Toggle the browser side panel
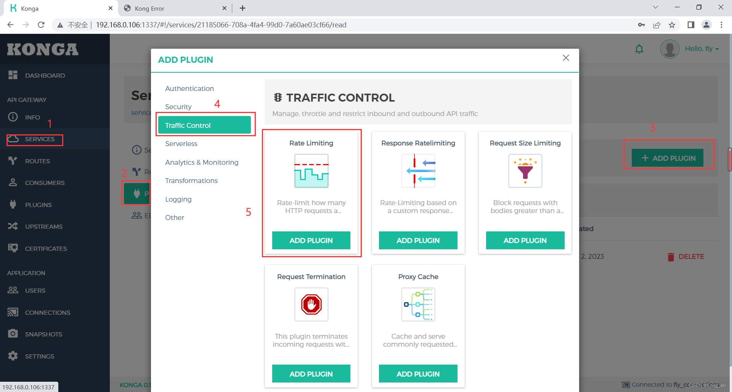The width and height of the screenshot is (732, 392). click(x=691, y=25)
